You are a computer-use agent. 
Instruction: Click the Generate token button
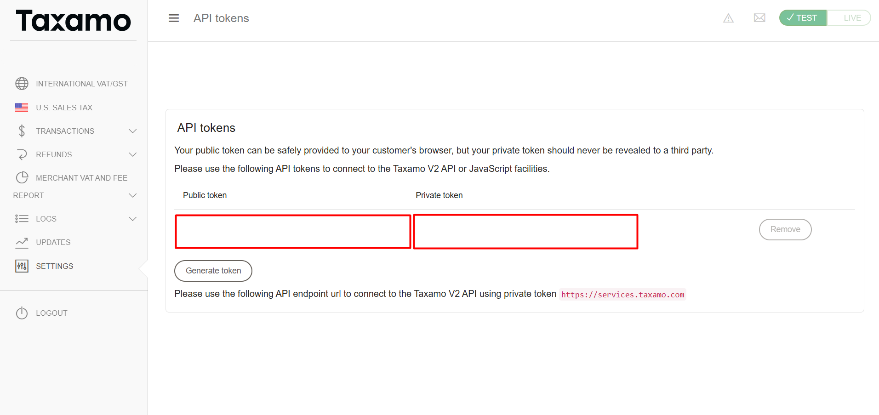(x=213, y=271)
